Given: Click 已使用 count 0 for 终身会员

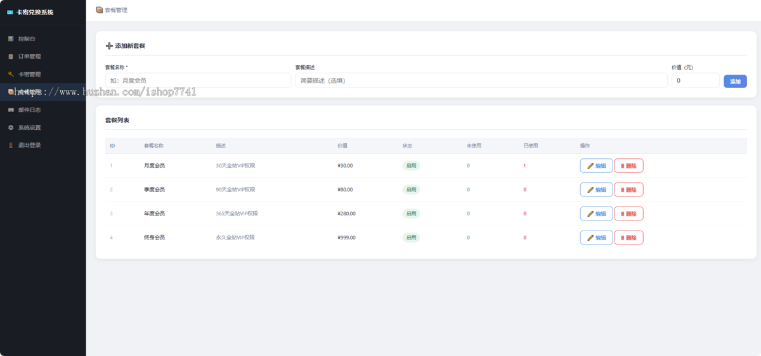Looking at the screenshot, I should point(524,238).
